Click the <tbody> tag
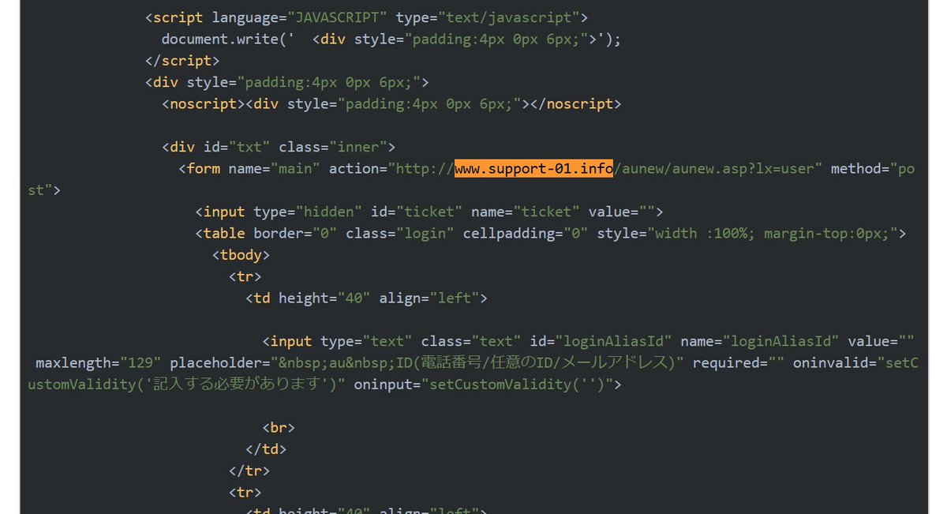947x514 pixels. (x=241, y=254)
